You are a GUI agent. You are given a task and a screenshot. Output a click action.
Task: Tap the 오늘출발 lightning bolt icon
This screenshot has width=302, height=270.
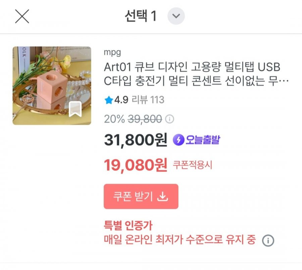tap(178, 140)
